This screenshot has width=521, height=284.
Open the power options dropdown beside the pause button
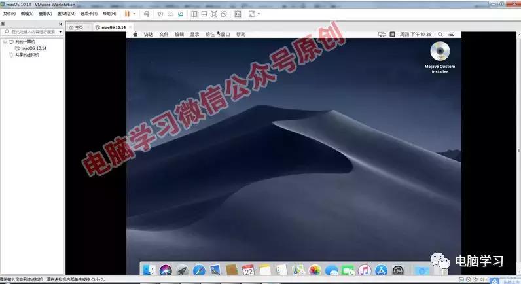pos(134,14)
